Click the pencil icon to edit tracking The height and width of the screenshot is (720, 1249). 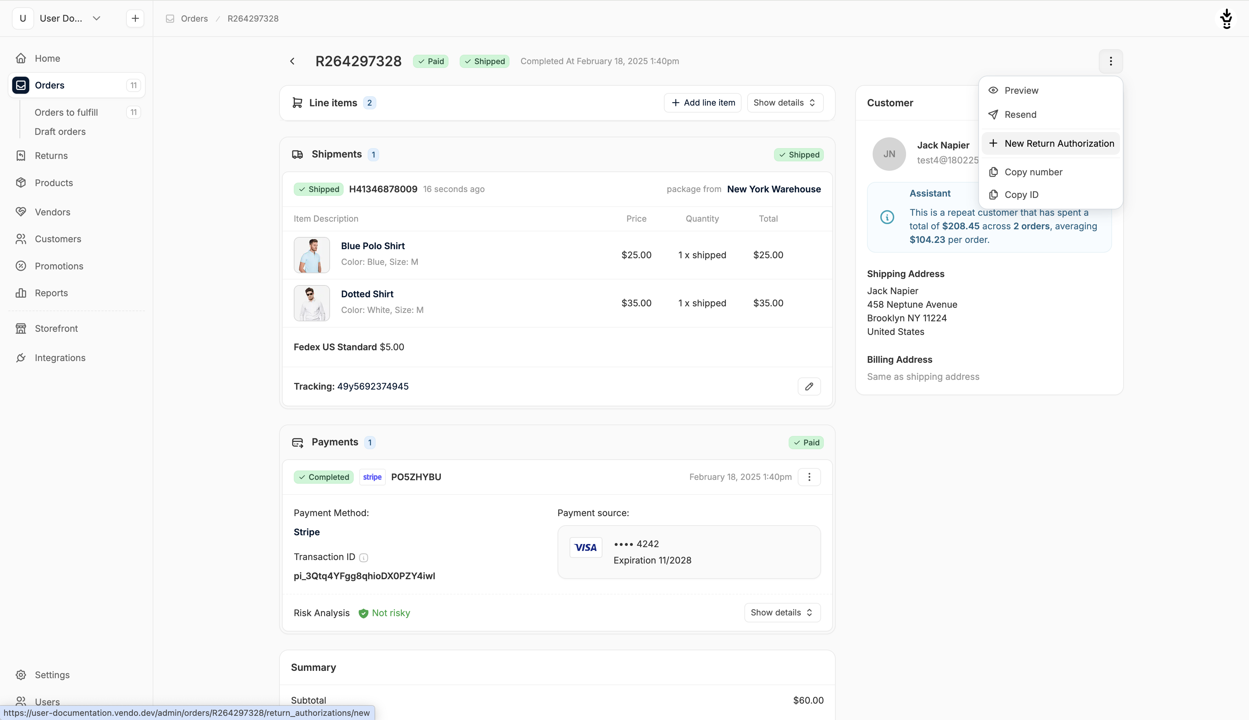809,386
